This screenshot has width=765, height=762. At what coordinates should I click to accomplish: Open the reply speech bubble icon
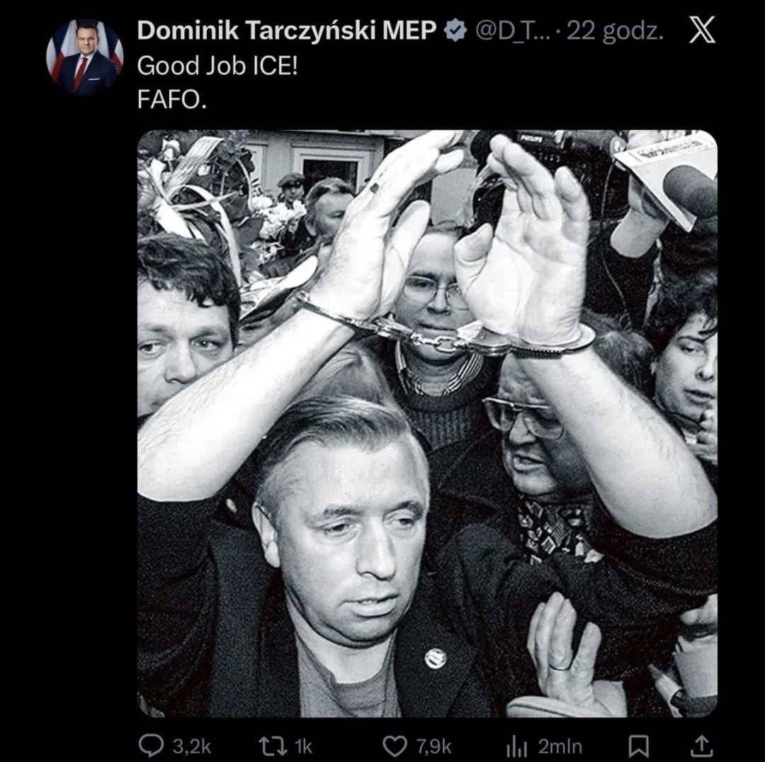(152, 746)
